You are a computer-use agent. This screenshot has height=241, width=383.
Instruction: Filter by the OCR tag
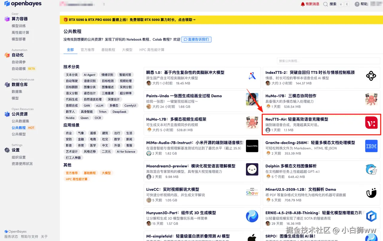98,118
